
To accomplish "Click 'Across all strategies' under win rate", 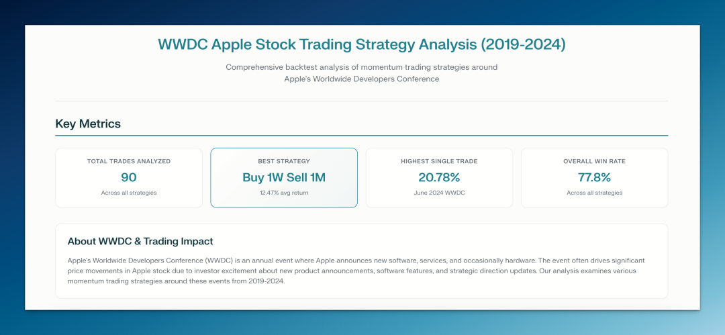I will click(594, 193).
